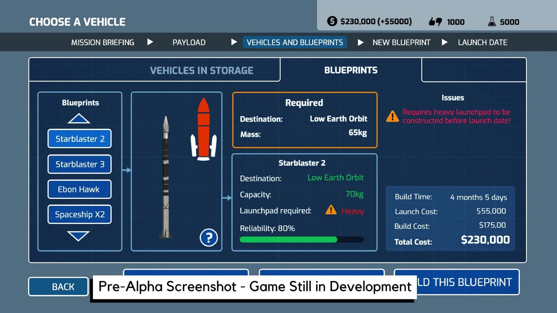557x313 pixels.
Task: Select the Blueprints tab
Action: [x=351, y=70]
